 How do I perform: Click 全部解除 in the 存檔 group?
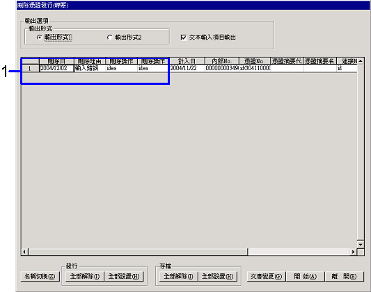coord(178,276)
